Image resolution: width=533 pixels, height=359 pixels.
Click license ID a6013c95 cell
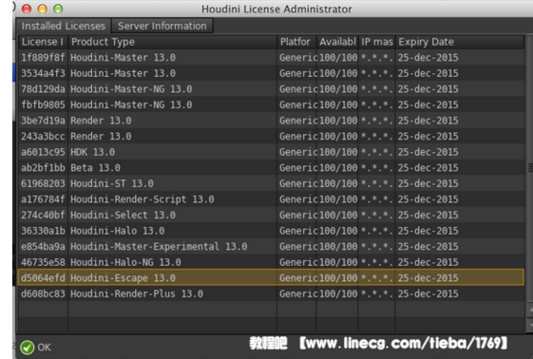(x=43, y=152)
